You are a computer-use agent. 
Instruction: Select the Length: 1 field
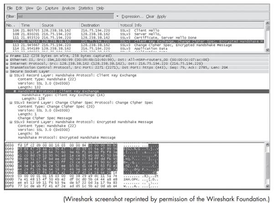(27, 114)
